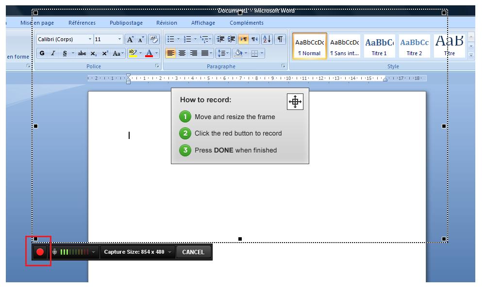Image resolution: width=485 pixels, height=291 pixels.
Task: Switch to the Références tab
Action: [x=82, y=23]
